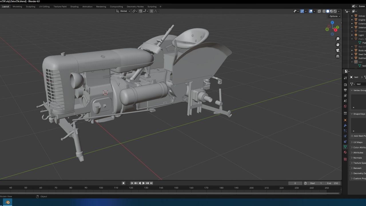The height and width of the screenshot is (206, 366).
Task: Click the mesh name field showing test
Action: (361, 84)
